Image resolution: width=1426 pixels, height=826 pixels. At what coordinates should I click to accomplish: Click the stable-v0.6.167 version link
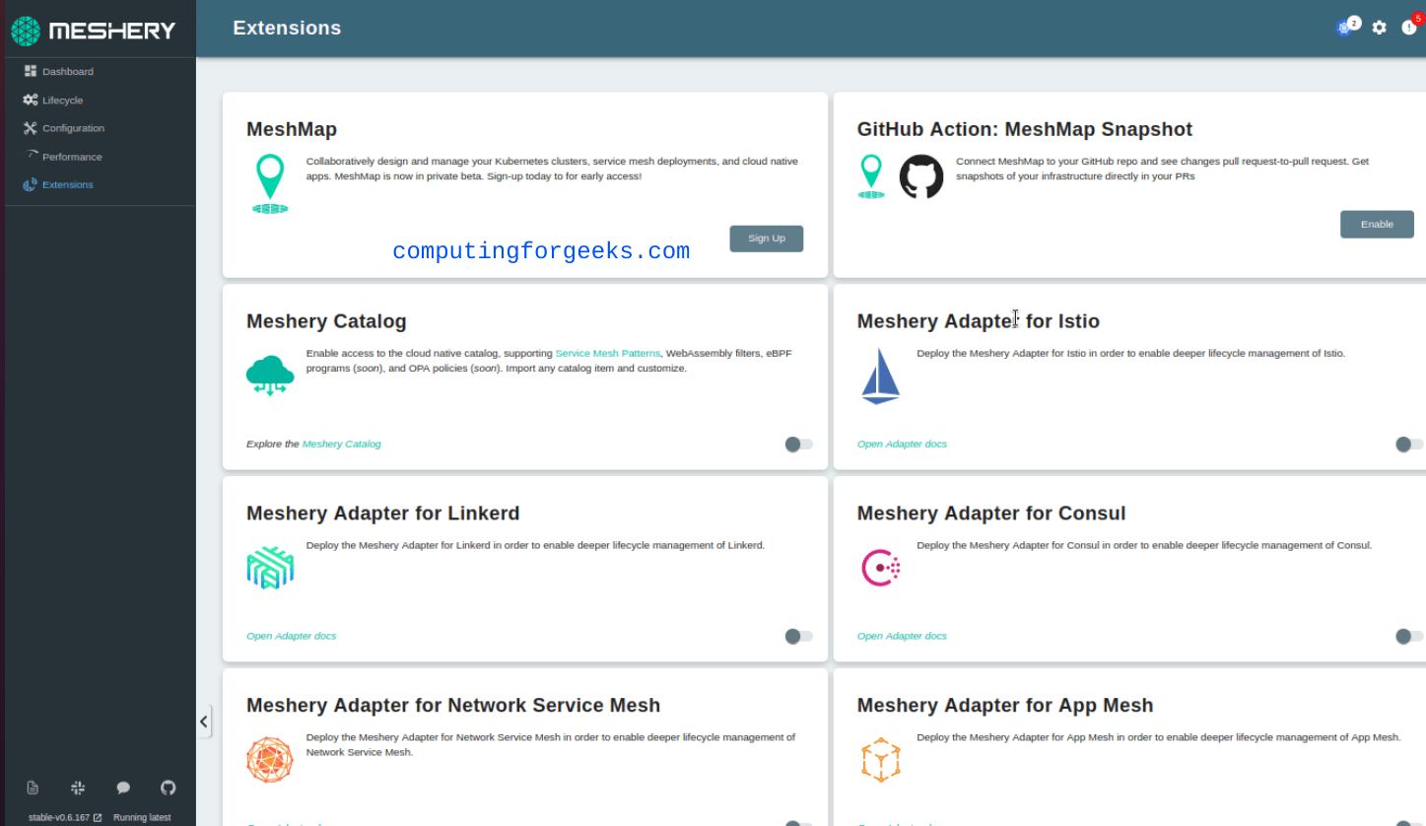pyautogui.click(x=59, y=816)
